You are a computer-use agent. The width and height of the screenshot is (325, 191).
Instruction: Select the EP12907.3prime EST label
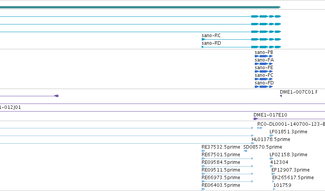click(x=290, y=170)
